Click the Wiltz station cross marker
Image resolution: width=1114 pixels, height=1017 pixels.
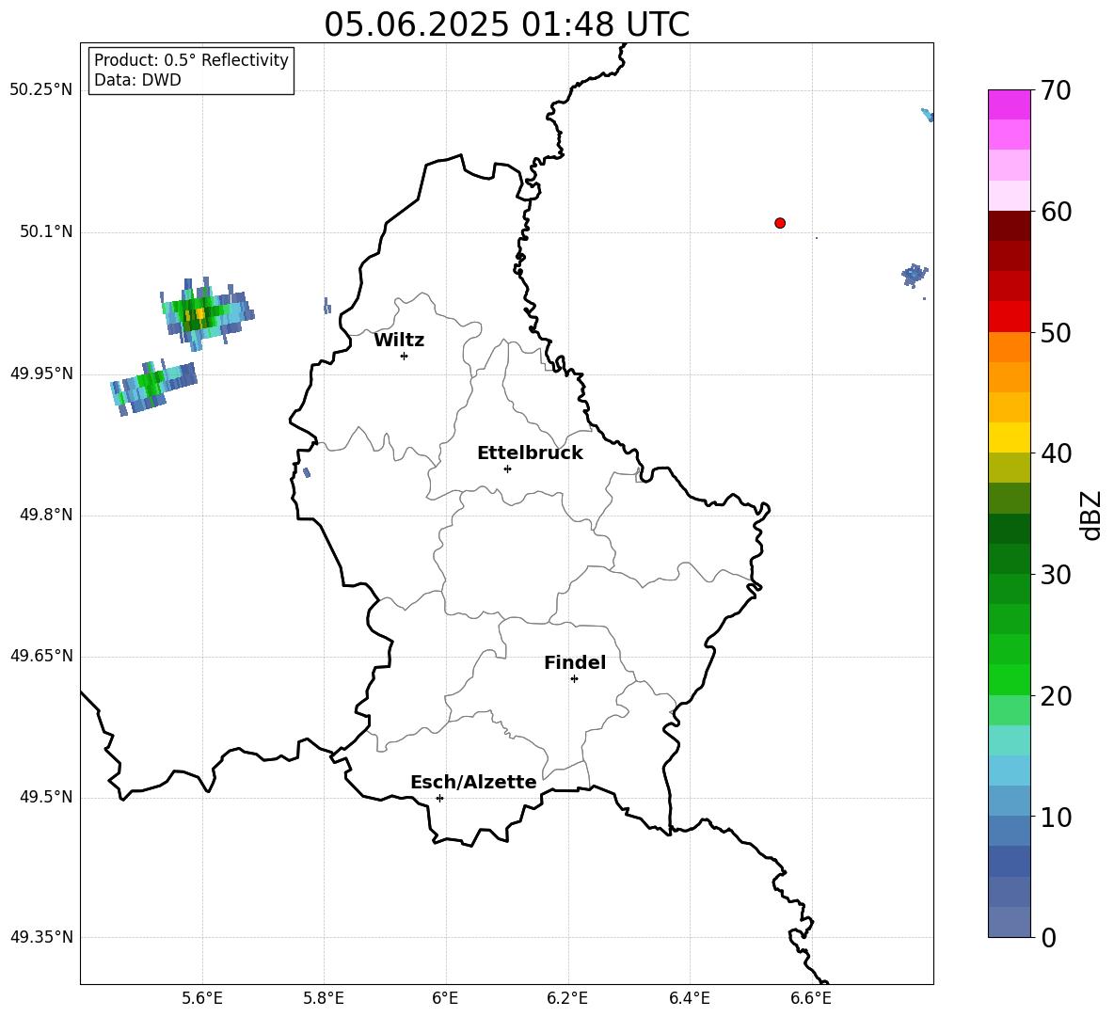tap(405, 356)
